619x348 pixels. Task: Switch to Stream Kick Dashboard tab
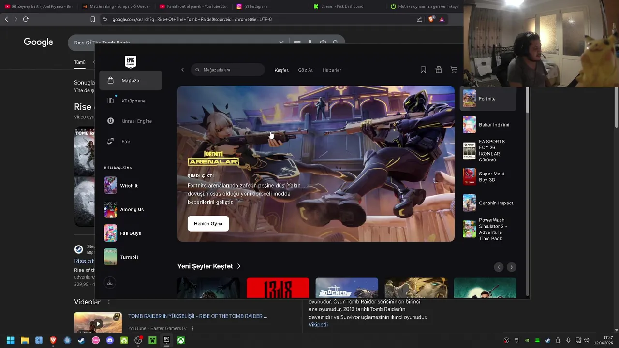[x=348, y=6]
